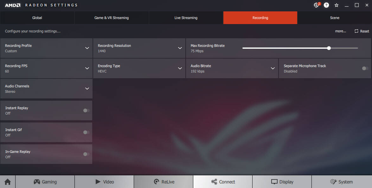Expand the Audio Bitrate dropdown arrow

tap(273, 68)
